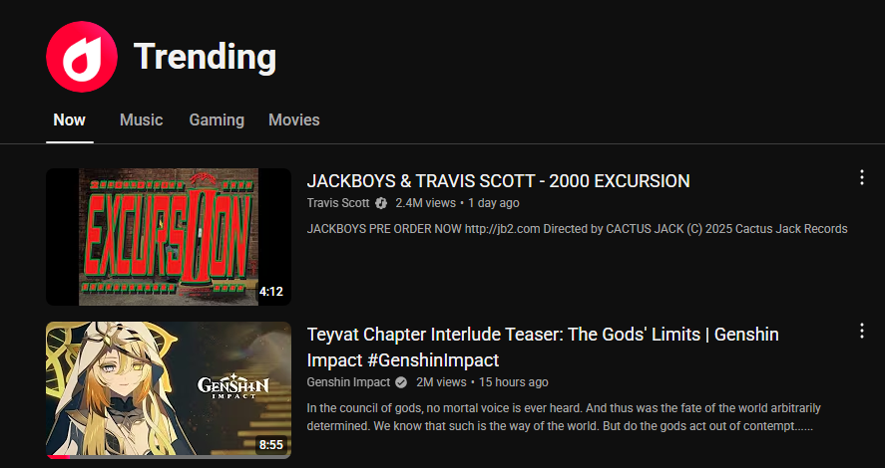Click the 15 hours ago text
This screenshot has height=468, width=885.
point(514,382)
